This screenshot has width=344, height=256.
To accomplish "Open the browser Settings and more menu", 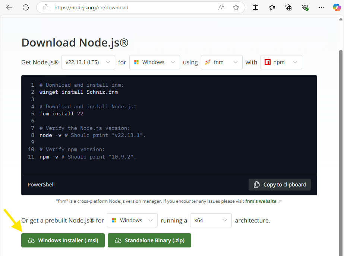I will [321, 7].
